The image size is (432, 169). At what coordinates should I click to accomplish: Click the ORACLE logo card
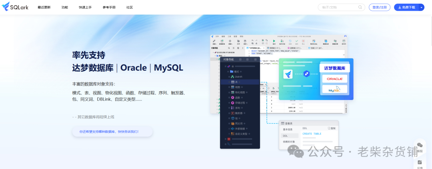[335, 79]
